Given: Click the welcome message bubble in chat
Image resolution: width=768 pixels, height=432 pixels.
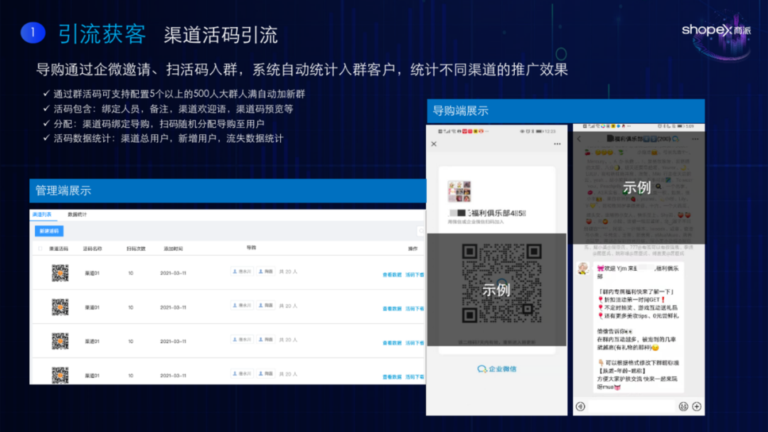Looking at the screenshot, I should click(x=638, y=328).
